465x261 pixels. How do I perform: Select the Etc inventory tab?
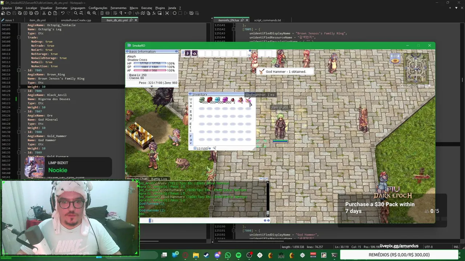tap(191, 127)
